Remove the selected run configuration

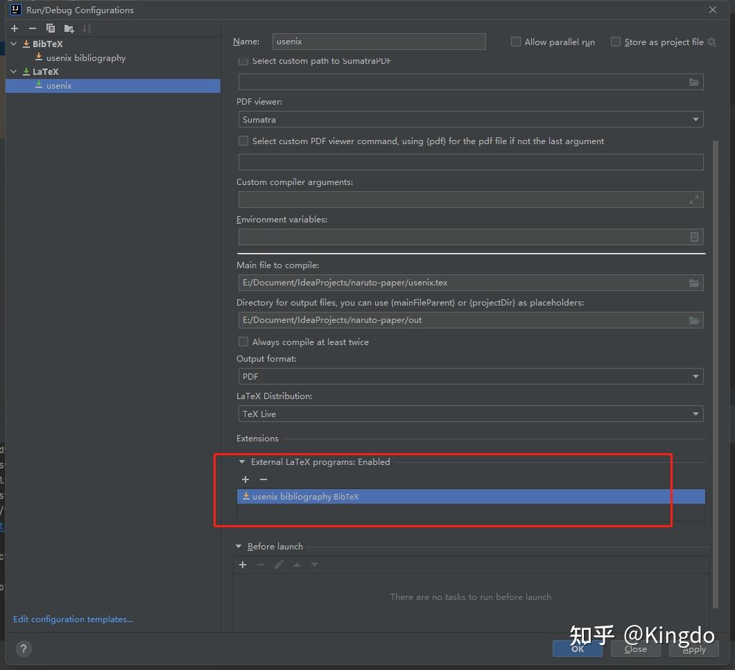tap(31, 28)
